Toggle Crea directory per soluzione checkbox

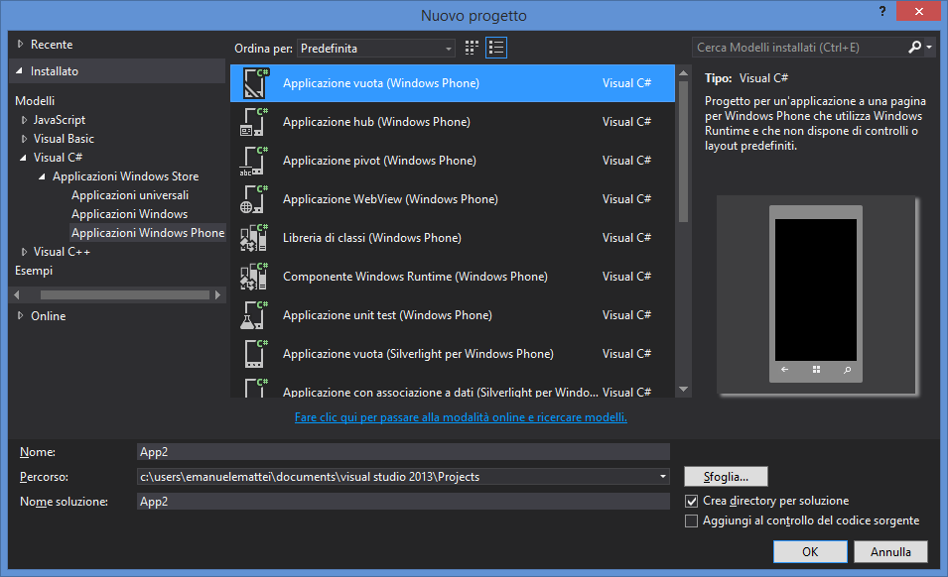click(692, 501)
